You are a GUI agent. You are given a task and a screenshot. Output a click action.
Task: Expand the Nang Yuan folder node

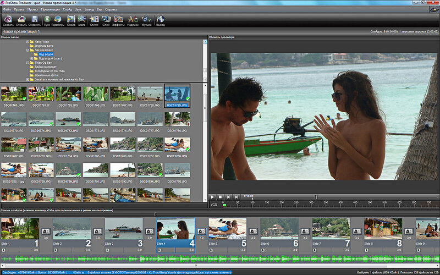tap(28, 42)
